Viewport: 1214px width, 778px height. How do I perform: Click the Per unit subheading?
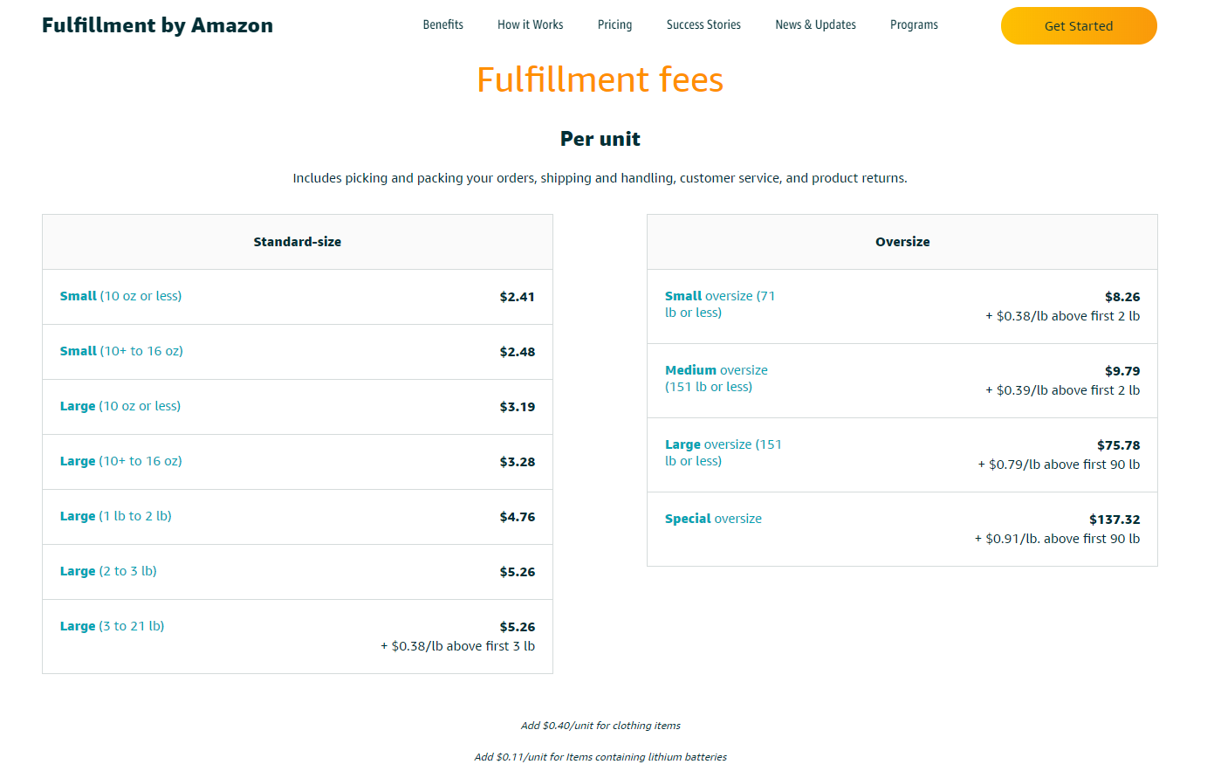click(x=600, y=139)
